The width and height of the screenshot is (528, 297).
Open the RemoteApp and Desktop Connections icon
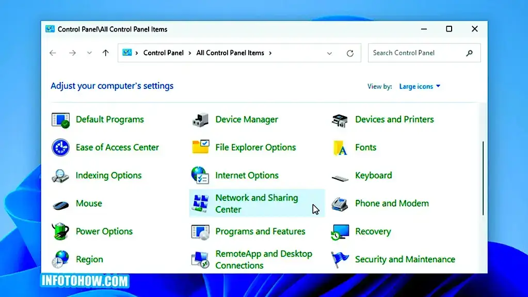click(x=200, y=260)
